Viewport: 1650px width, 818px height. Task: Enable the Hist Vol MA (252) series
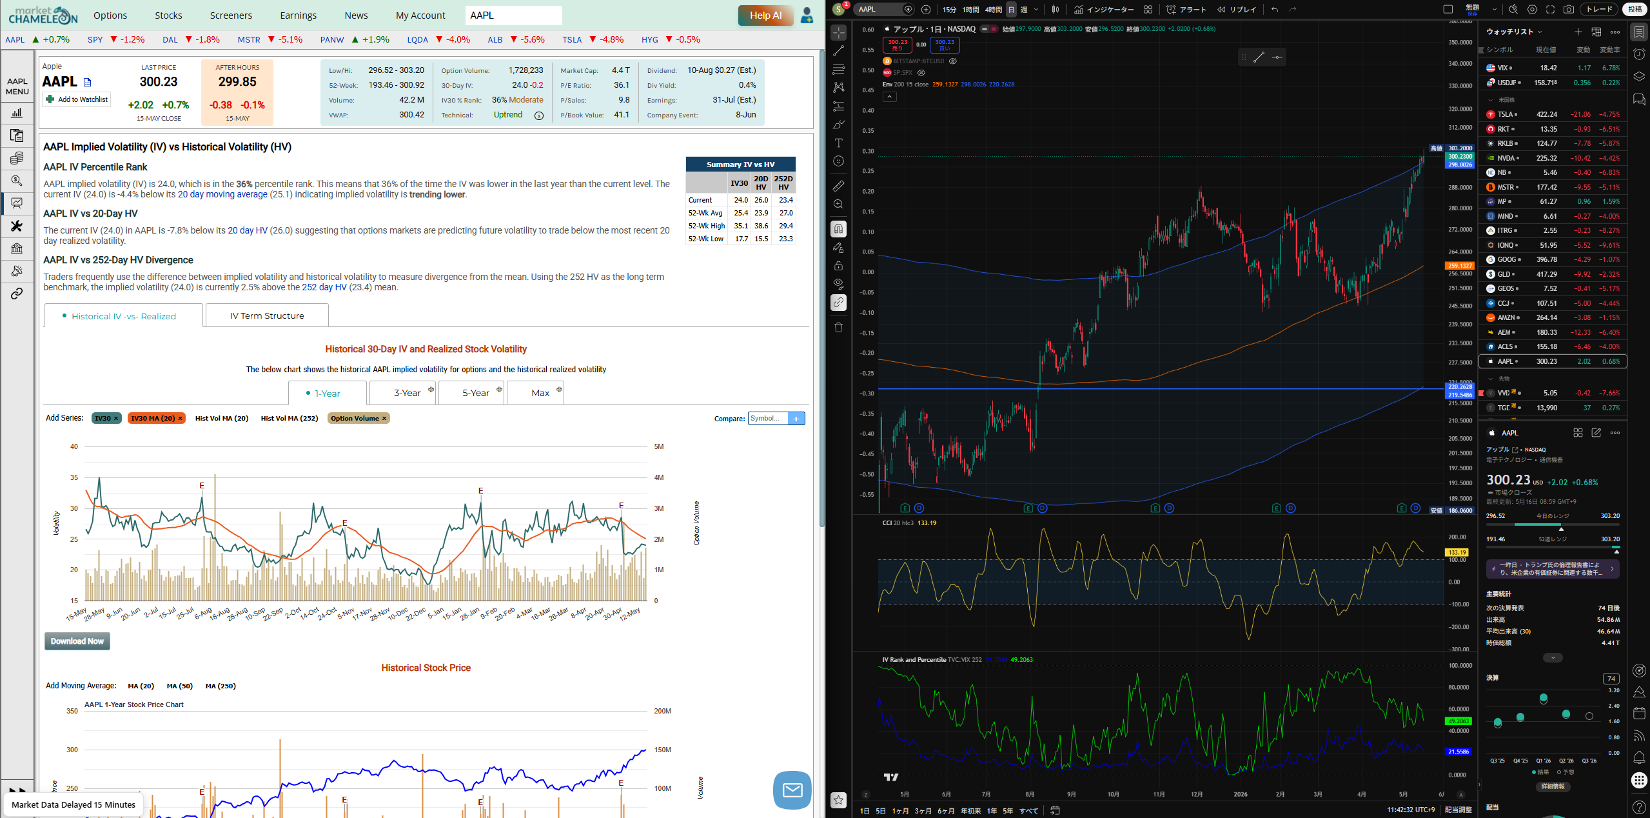(290, 418)
